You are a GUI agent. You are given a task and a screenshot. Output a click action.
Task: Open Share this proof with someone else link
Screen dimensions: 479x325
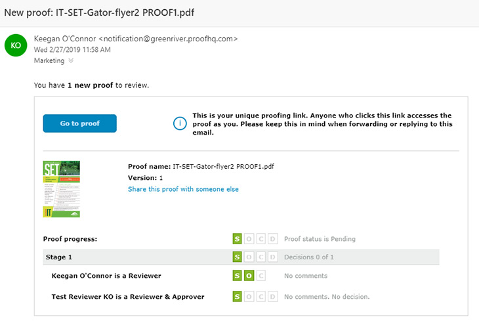tap(183, 189)
